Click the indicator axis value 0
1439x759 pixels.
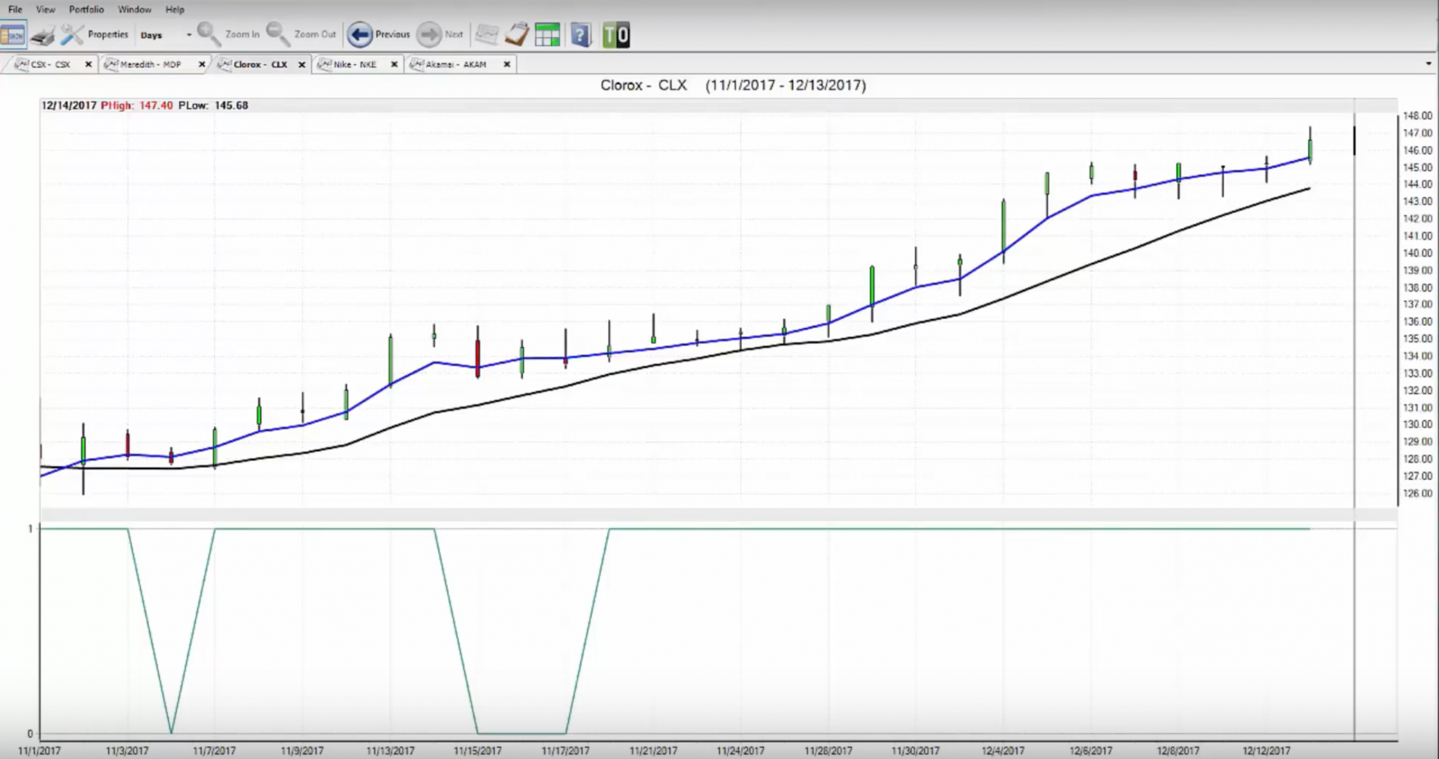tap(30, 734)
